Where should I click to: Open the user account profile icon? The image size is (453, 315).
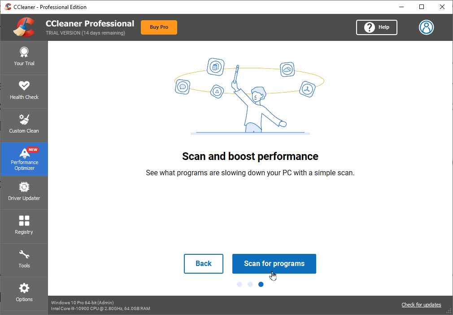[426, 27]
